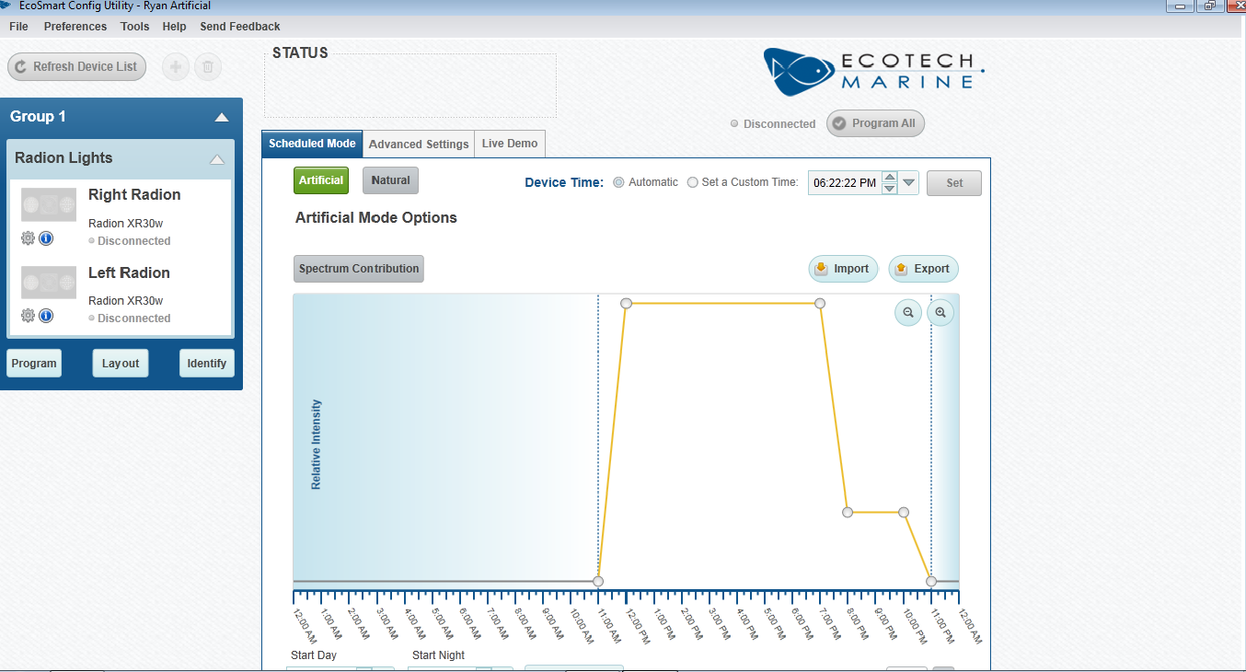Screen dimensions: 1246x672
Task: Collapse the Radion Lights section
Action: coord(217,159)
